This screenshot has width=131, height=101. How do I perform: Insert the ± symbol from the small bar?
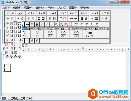[x=52, y=24]
